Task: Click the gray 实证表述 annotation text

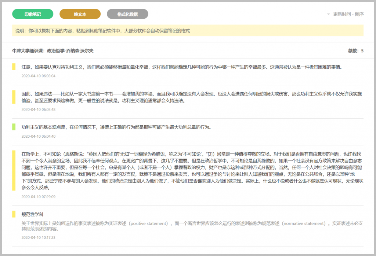Action: [x=191, y=226]
